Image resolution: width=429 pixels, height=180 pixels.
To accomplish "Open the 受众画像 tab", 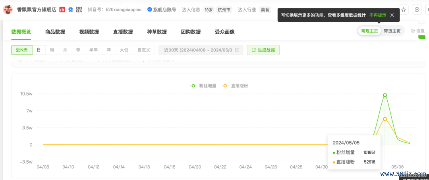I will [224, 32].
